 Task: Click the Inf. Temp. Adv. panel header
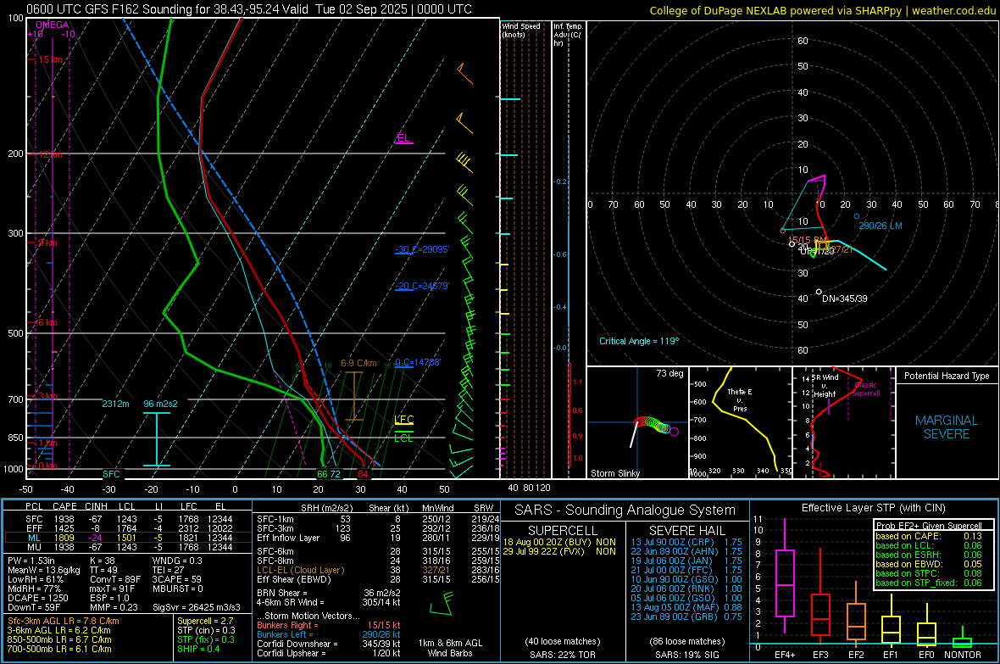click(568, 35)
